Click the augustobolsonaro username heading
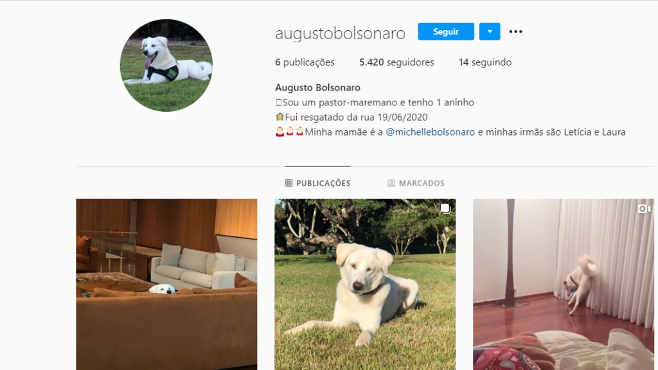 point(341,33)
